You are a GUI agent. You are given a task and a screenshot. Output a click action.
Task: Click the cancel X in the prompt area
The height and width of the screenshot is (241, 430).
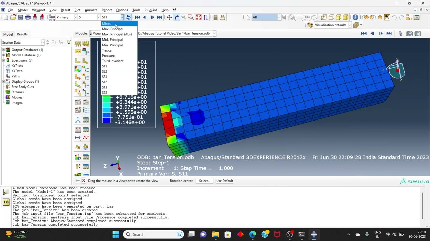[x=84, y=181]
